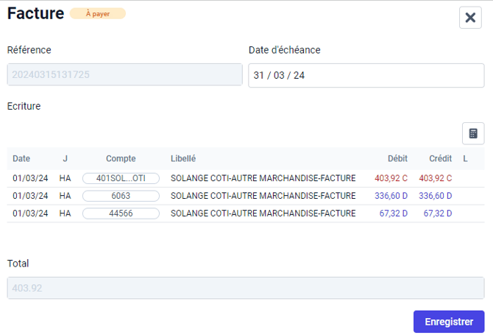Click the calculator icon above the table

472,133
